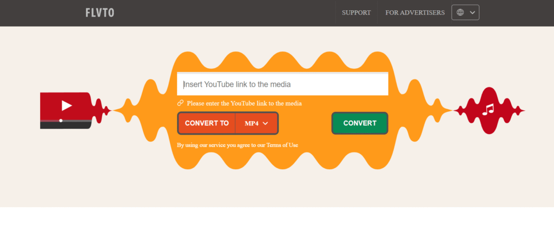Click the green CONVERT button
Screen dimensions: 554x239
coord(360,123)
